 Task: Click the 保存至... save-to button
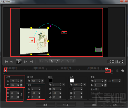point(66,105)
